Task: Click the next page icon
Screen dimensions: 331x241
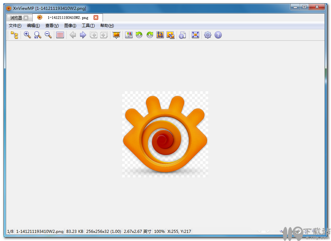Action: click(104, 35)
